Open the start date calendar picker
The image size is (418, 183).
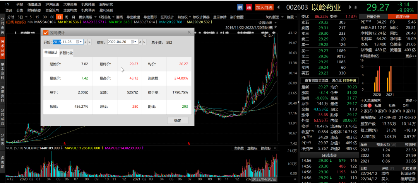[x=79, y=42]
